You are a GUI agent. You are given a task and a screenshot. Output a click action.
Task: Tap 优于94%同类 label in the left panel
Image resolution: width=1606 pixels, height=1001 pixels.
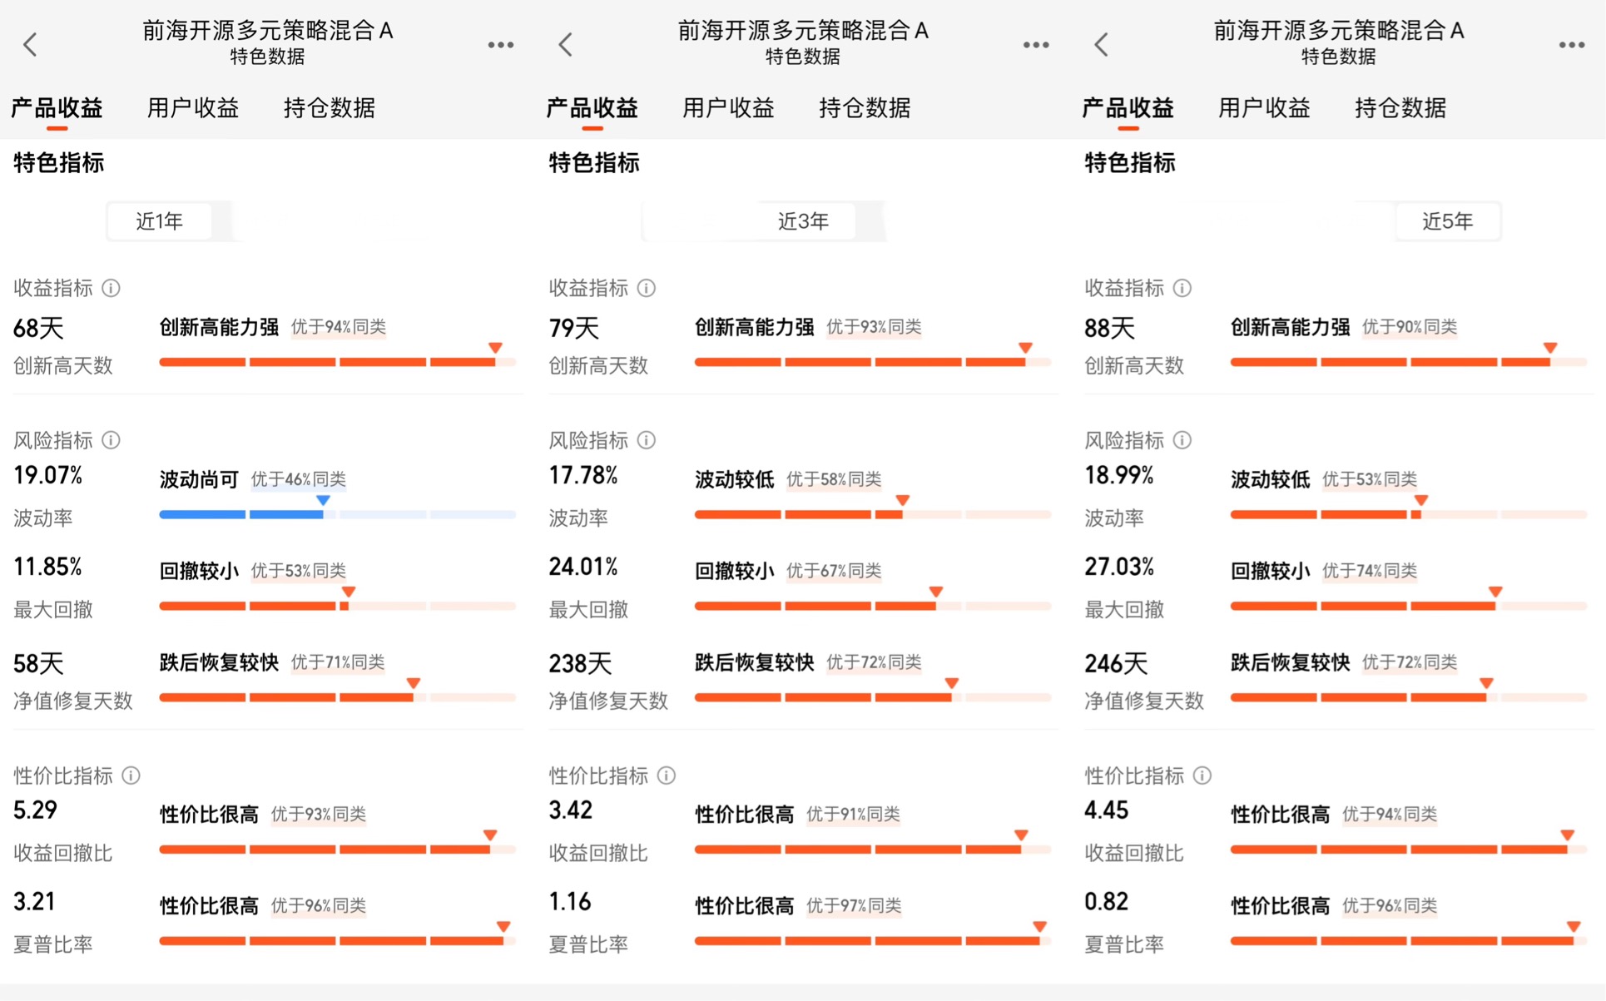tap(339, 327)
